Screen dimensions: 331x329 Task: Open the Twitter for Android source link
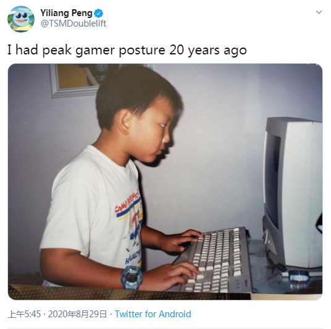pyautogui.click(x=153, y=314)
